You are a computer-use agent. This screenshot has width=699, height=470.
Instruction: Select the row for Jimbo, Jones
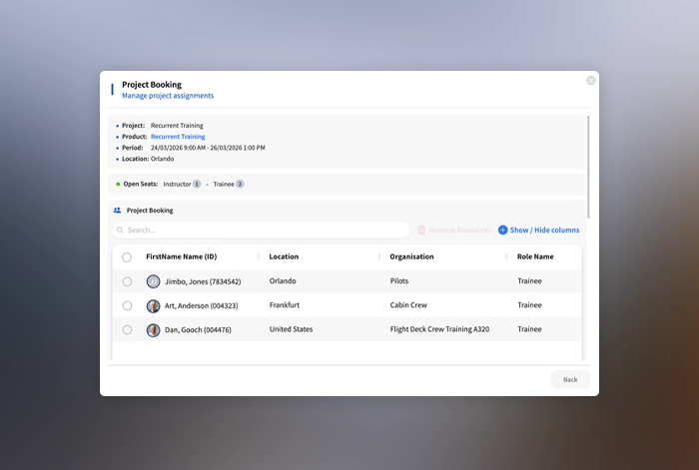click(x=127, y=281)
